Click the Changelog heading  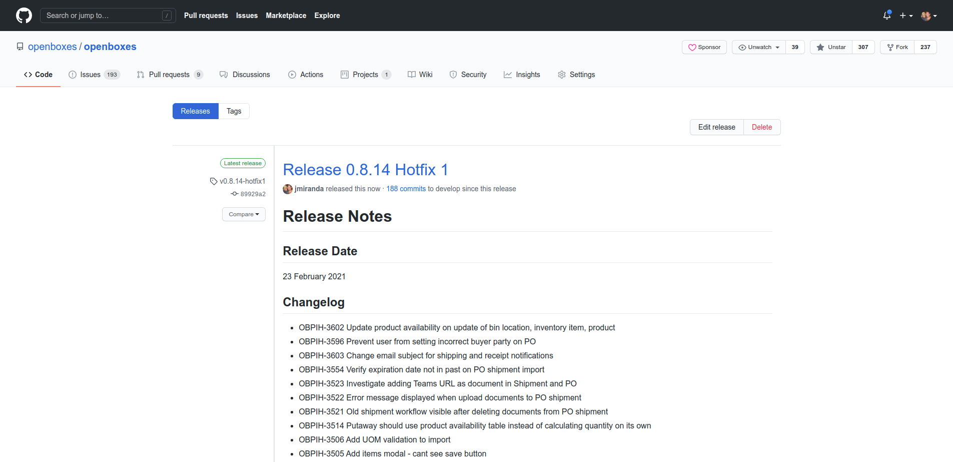pyautogui.click(x=314, y=302)
